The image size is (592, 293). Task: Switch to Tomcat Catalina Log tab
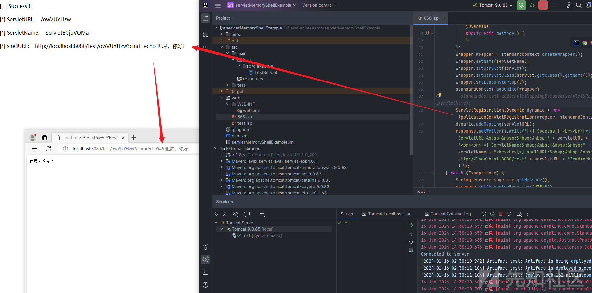pos(448,214)
